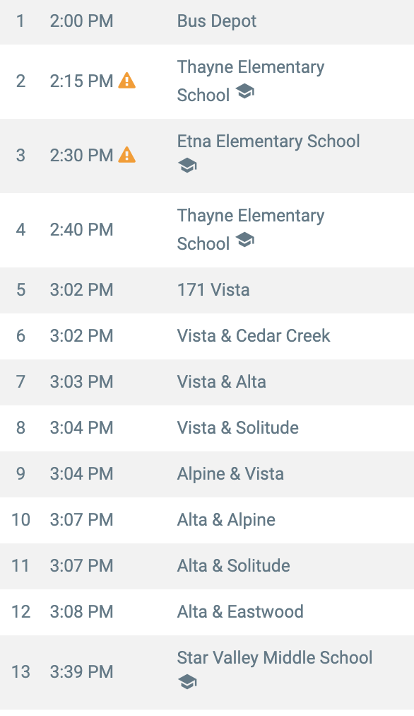Select the Vista & Solitude stop
Image resolution: width=414 pixels, height=716 pixels.
click(207, 428)
